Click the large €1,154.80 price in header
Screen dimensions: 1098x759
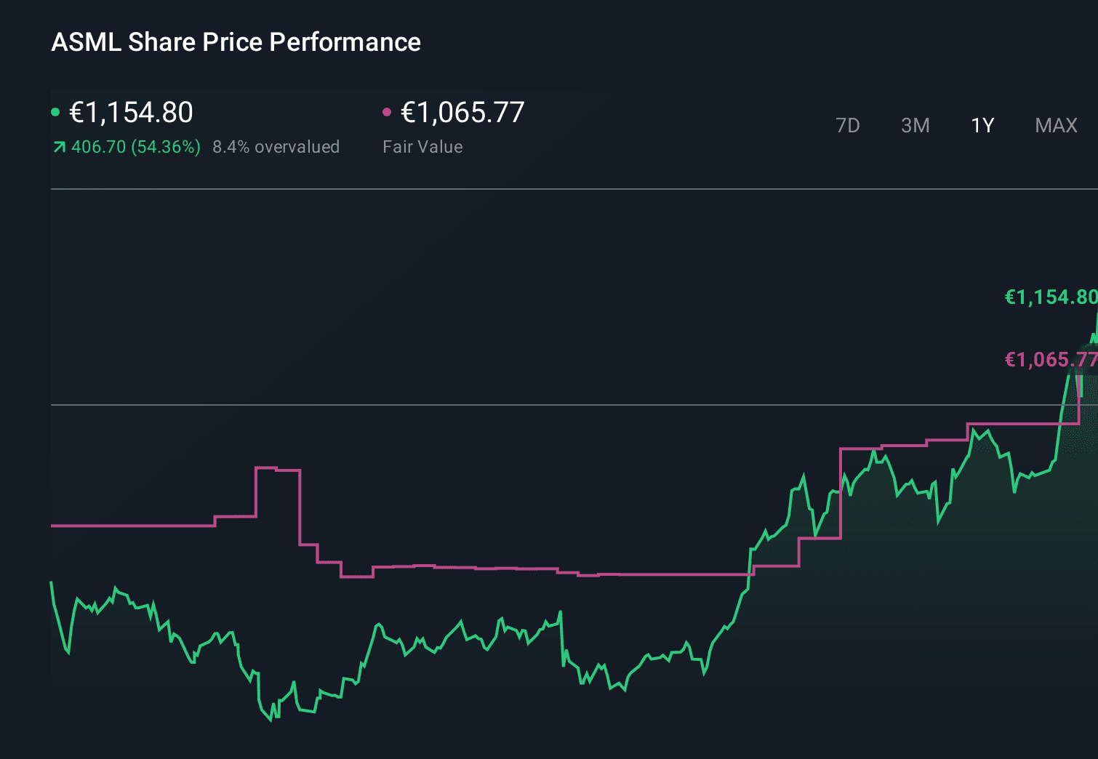pyautogui.click(x=131, y=112)
